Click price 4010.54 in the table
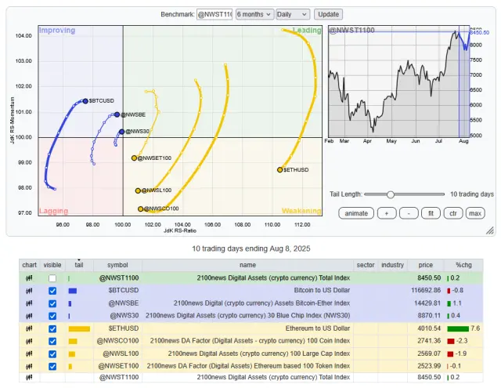 (429, 328)
